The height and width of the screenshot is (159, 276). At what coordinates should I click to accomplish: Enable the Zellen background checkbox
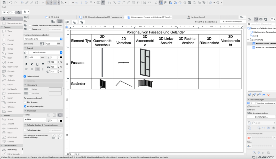[30, 89]
